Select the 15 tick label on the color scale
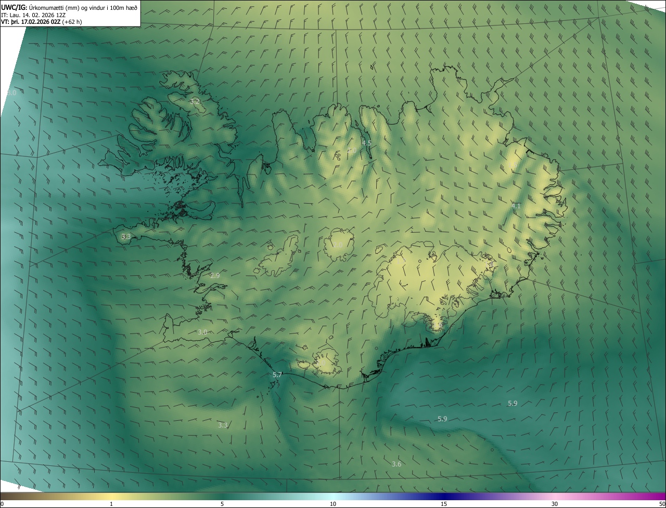 [444, 504]
